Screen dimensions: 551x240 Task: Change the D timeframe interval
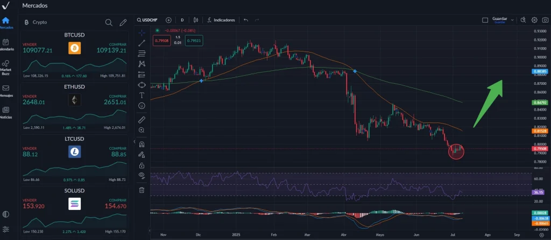pyautogui.click(x=182, y=20)
